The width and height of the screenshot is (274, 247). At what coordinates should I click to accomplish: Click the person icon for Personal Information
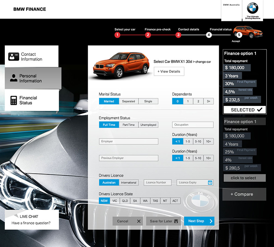[14, 78]
